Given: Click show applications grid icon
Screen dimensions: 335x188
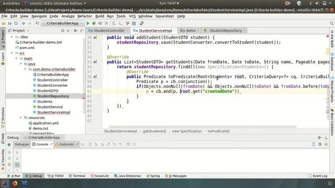Looking at the screenshot, I should click(330, 183).
